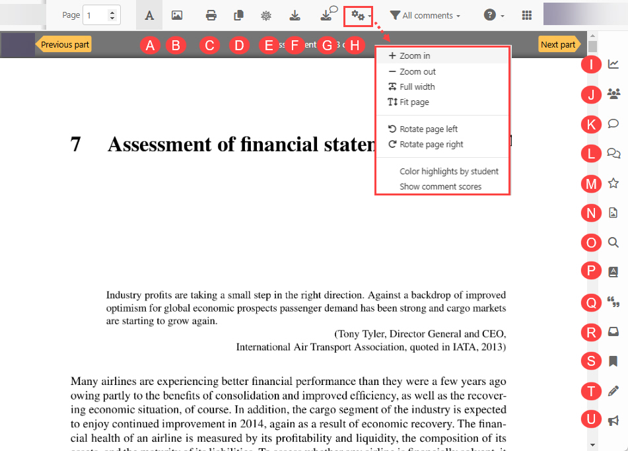Select Zoom out from menu

coord(442,71)
